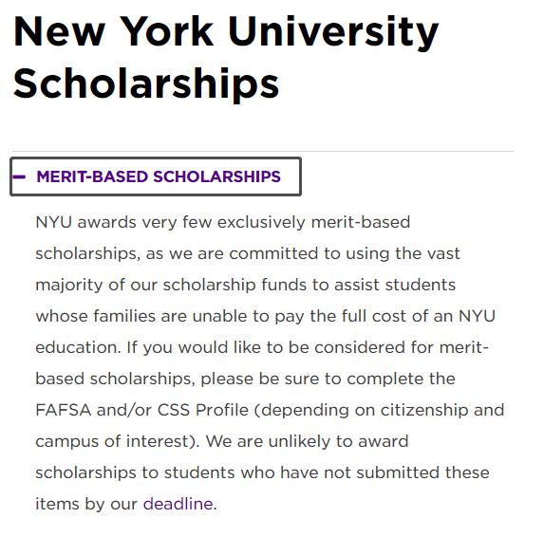Click the line starting 'education. If you would'
The height and width of the screenshot is (537, 544).
[x=262, y=347]
